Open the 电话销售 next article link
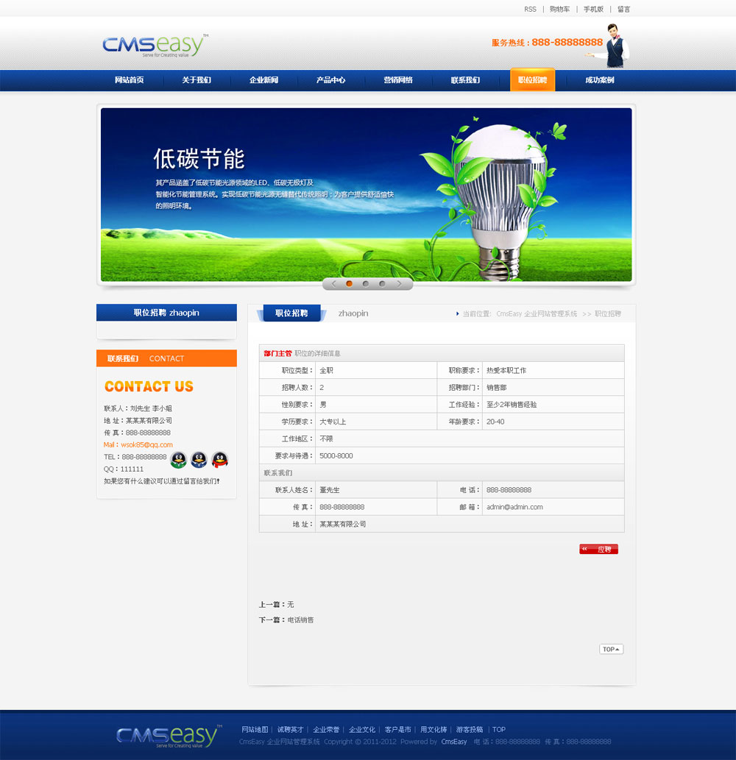The image size is (736, 760). [x=300, y=620]
